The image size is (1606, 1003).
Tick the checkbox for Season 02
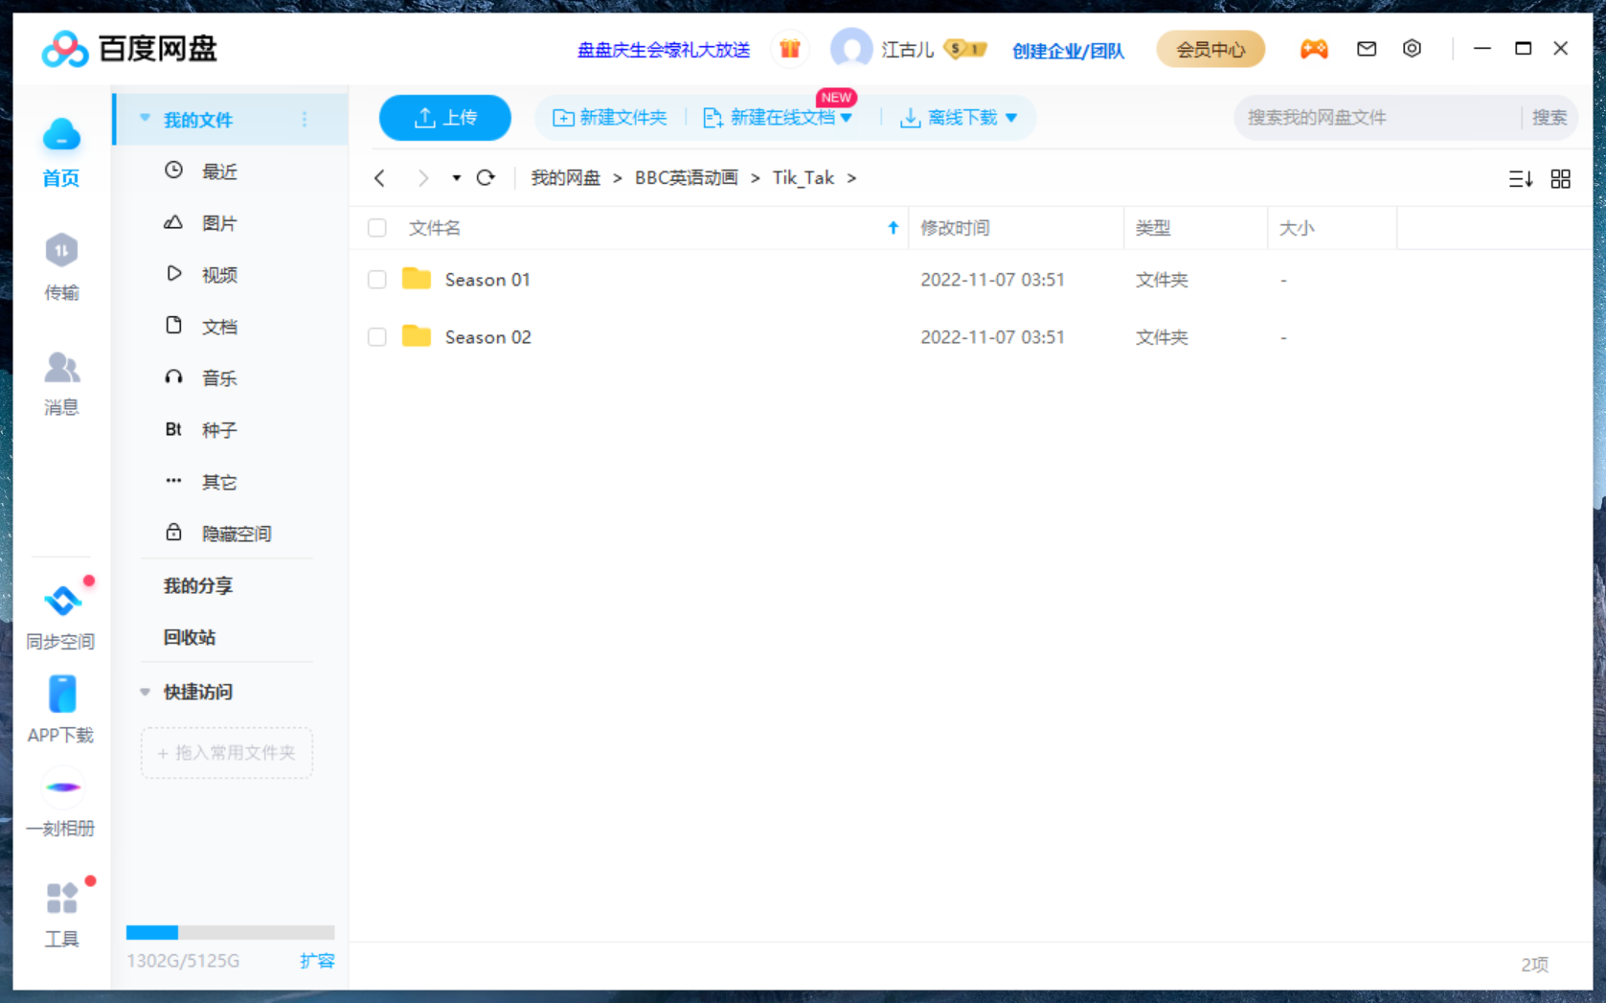377,337
